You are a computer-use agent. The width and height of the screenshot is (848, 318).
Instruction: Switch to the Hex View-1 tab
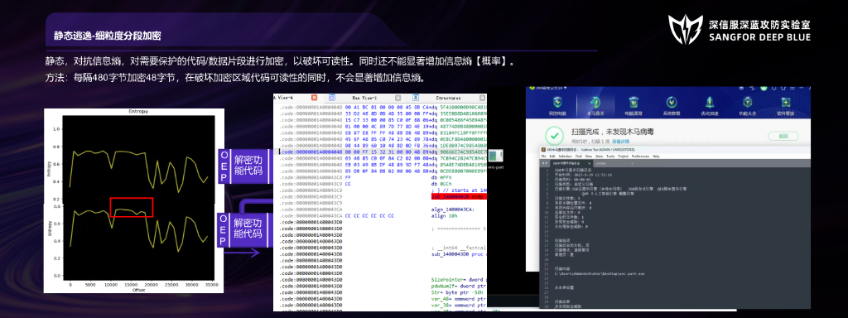364,98
